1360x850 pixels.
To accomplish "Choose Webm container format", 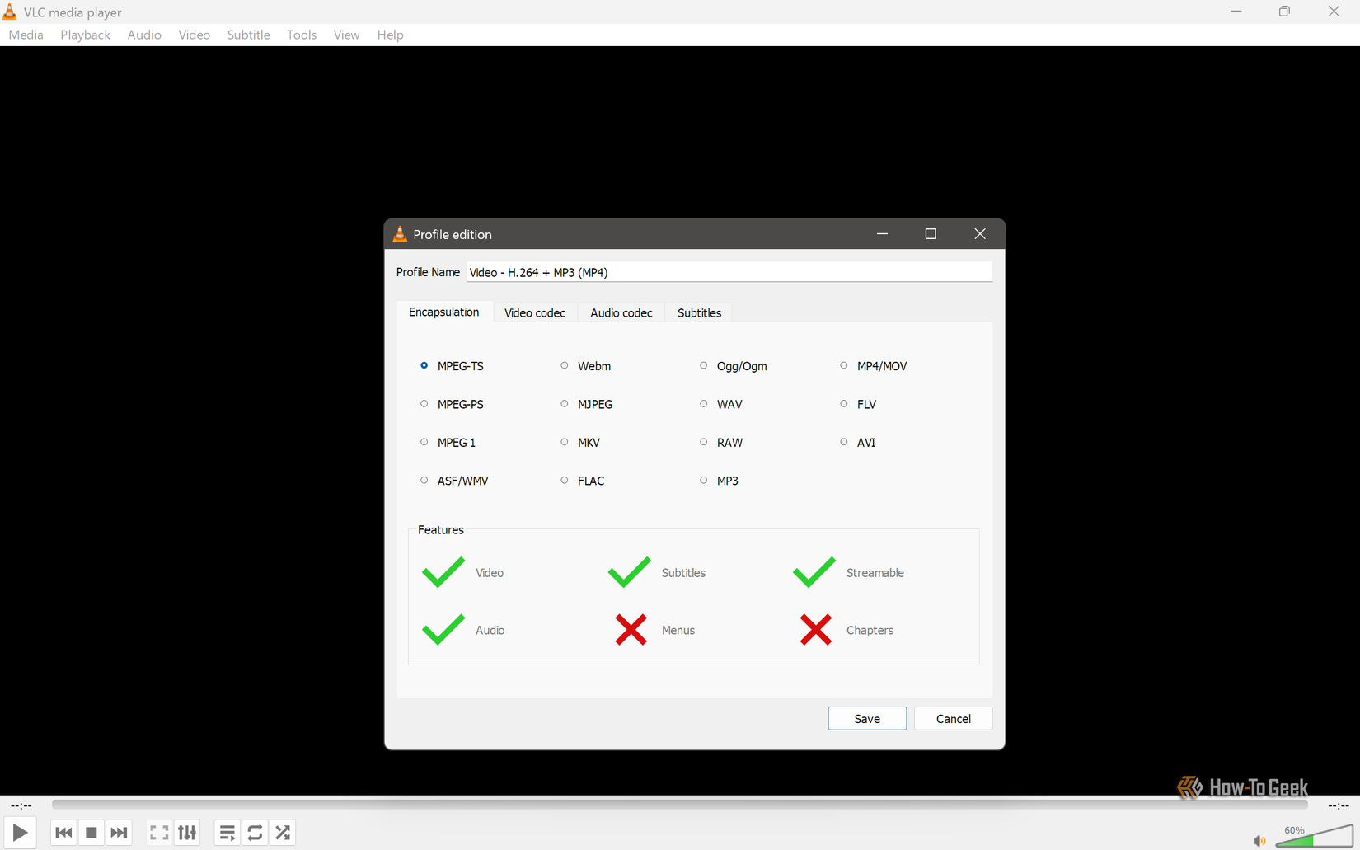I will tap(585, 366).
